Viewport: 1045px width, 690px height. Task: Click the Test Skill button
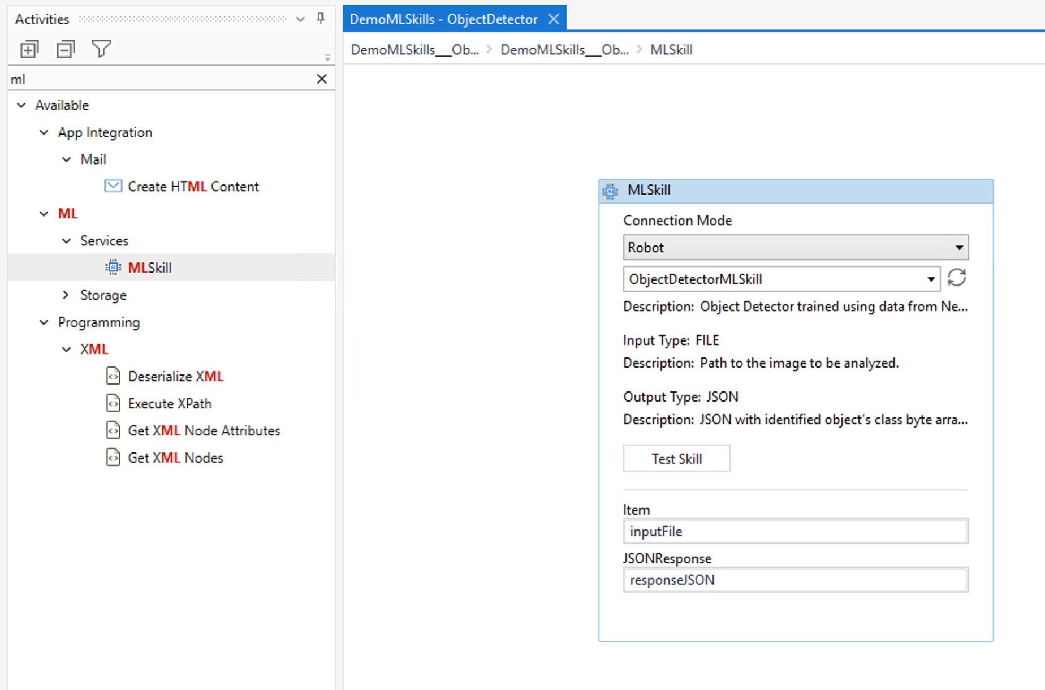[676, 458]
